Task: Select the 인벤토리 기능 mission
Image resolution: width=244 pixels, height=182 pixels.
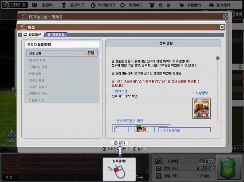Action: click(38, 94)
